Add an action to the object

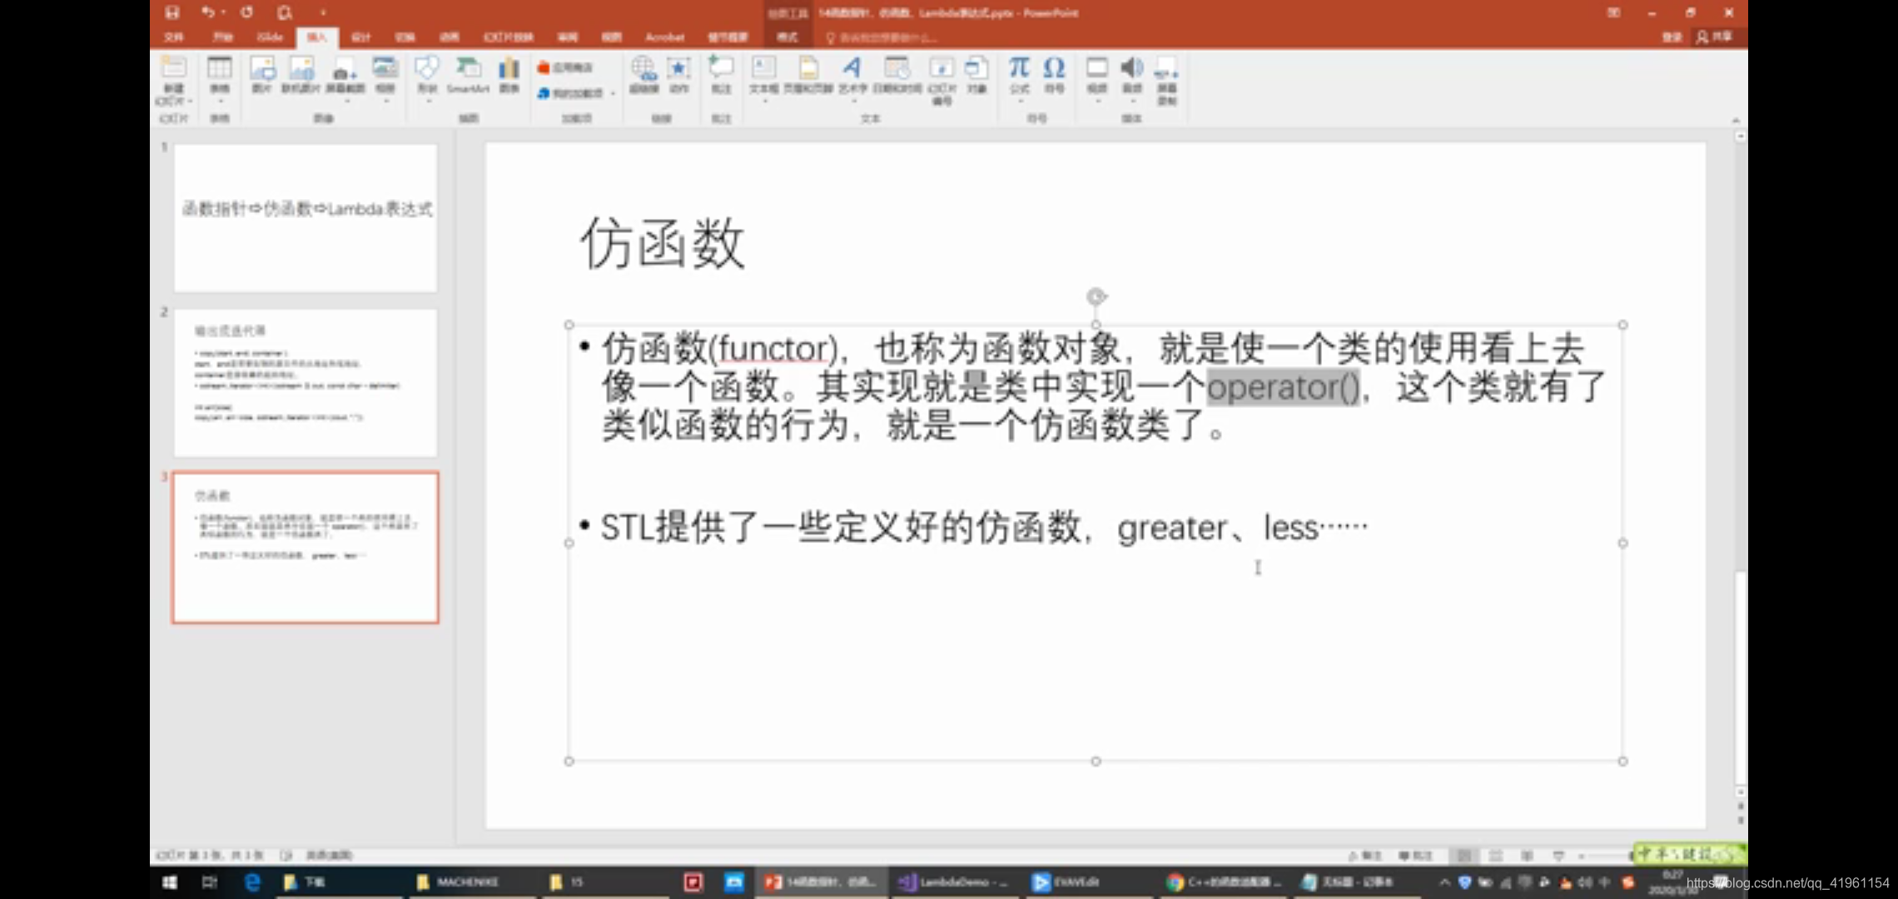coord(679,74)
